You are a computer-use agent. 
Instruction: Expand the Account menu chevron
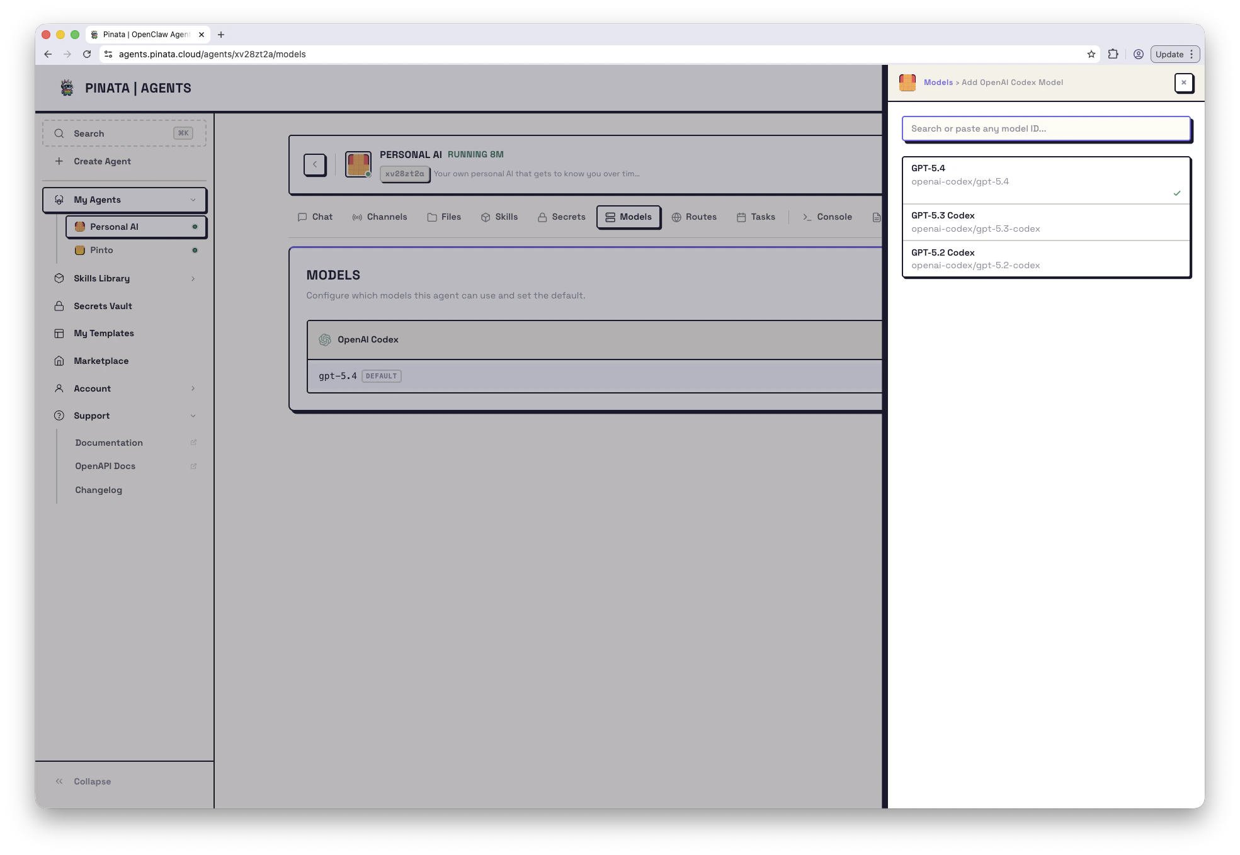(x=193, y=388)
